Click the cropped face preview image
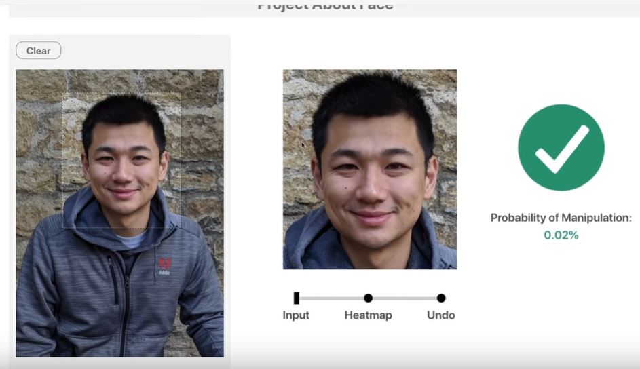Image resolution: width=640 pixels, height=369 pixels. pyautogui.click(x=369, y=170)
